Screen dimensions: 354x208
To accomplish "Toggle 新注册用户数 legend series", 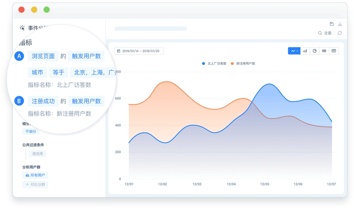I will pyautogui.click(x=243, y=64).
